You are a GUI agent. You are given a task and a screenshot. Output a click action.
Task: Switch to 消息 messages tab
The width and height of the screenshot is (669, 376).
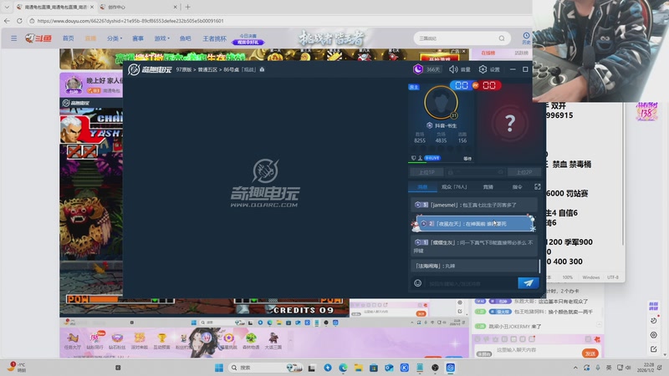pyautogui.click(x=422, y=186)
